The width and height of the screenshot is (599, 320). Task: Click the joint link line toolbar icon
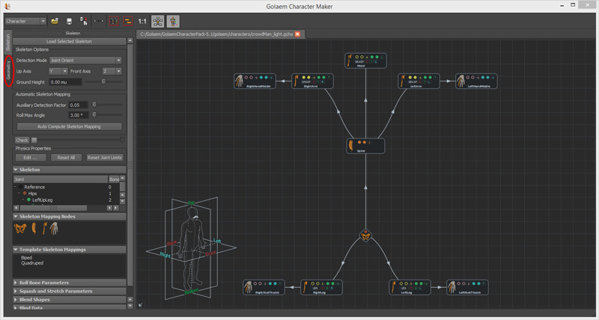pyautogui.click(x=99, y=22)
